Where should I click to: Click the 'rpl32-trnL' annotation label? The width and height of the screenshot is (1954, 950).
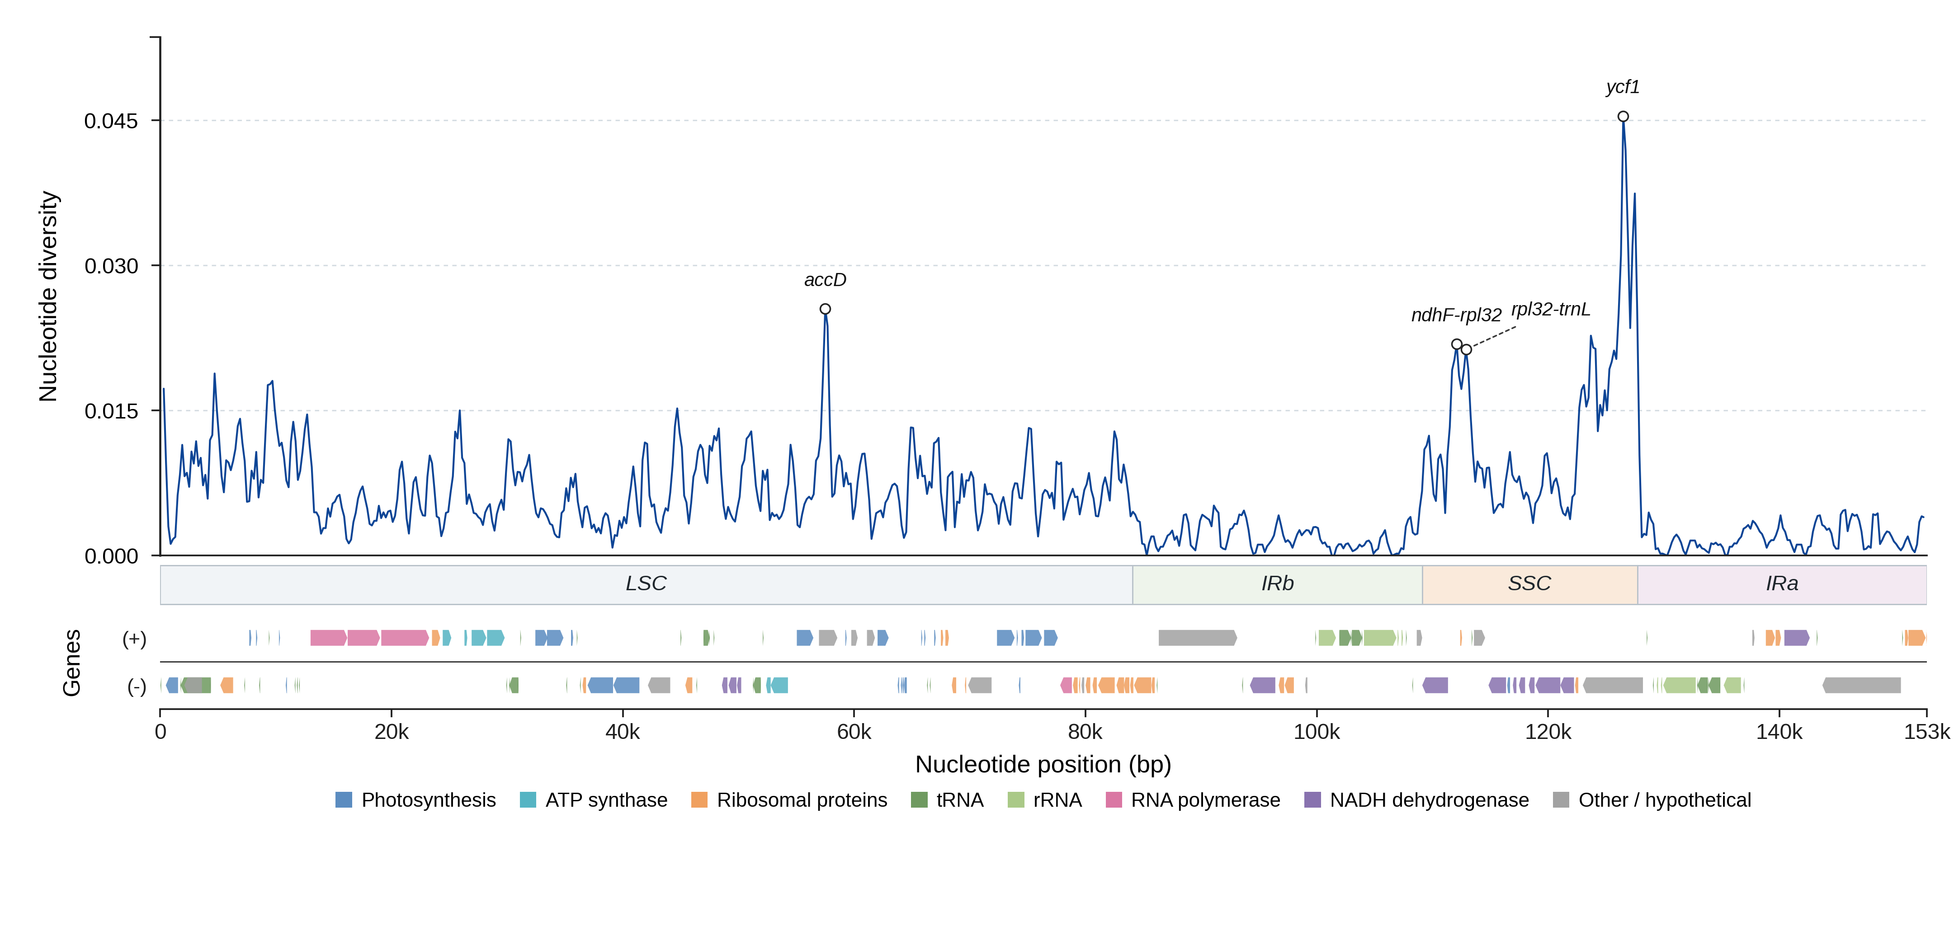coord(1550,309)
